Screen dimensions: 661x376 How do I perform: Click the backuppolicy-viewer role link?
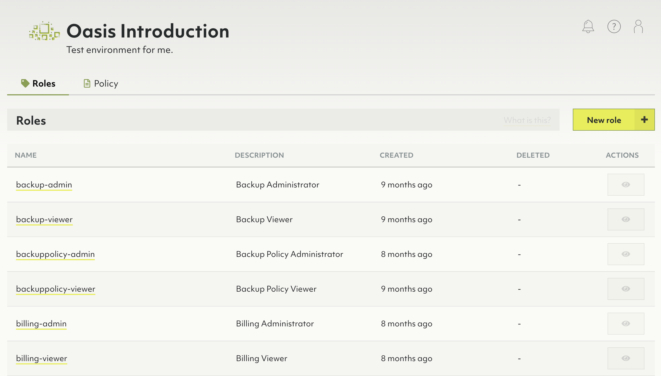pyautogui.click(x=55, y=288)
